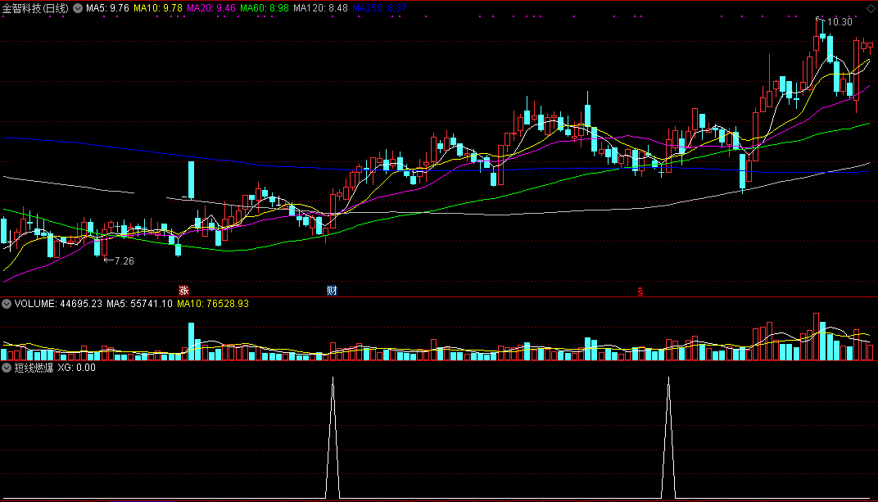Click the 7.26 low price annotation

click(x=124, y=260)
